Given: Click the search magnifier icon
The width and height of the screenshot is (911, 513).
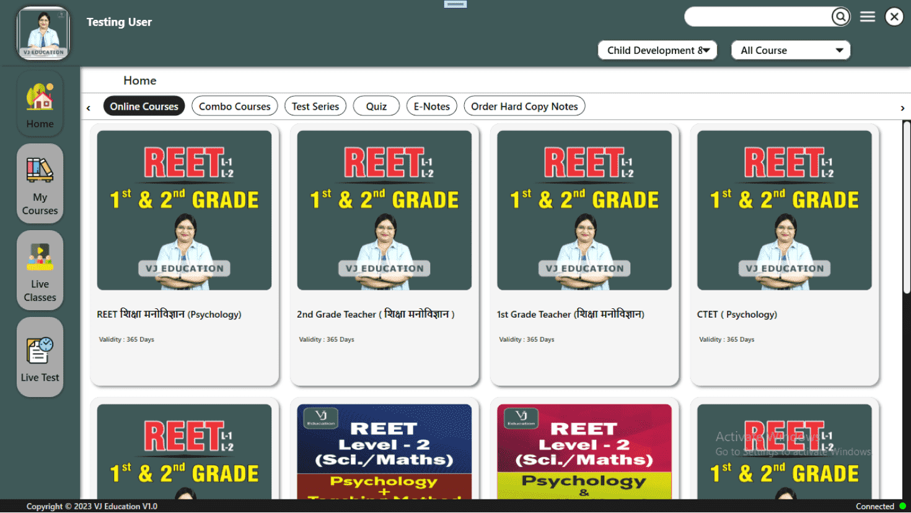Looking at the screenshot, I should (840, 17).
